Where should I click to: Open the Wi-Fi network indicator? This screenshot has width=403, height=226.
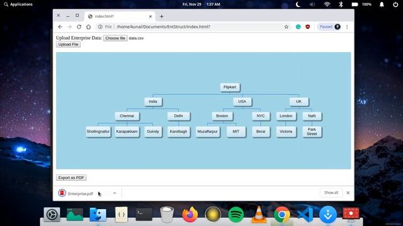(x=327, y=4)
